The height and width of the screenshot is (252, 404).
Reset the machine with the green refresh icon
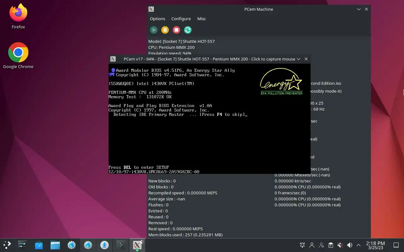click(x=188, y=30)
